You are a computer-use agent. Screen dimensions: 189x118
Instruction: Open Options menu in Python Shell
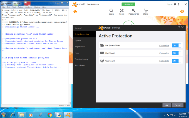point(28,7)
